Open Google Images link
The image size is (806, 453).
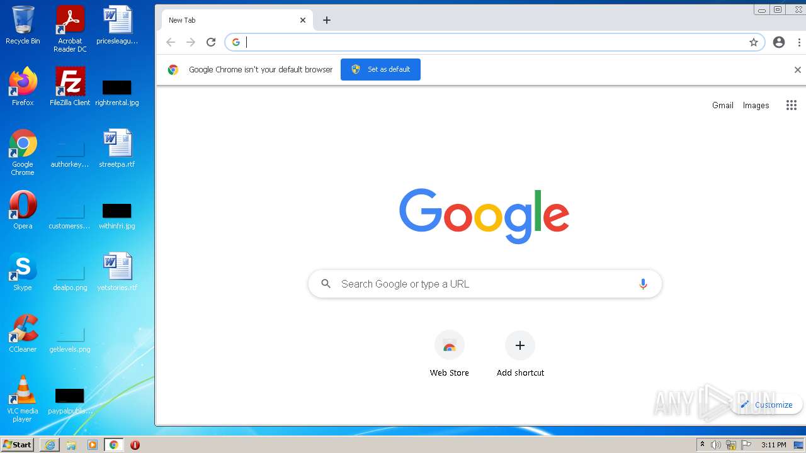(x=756, y=105)
